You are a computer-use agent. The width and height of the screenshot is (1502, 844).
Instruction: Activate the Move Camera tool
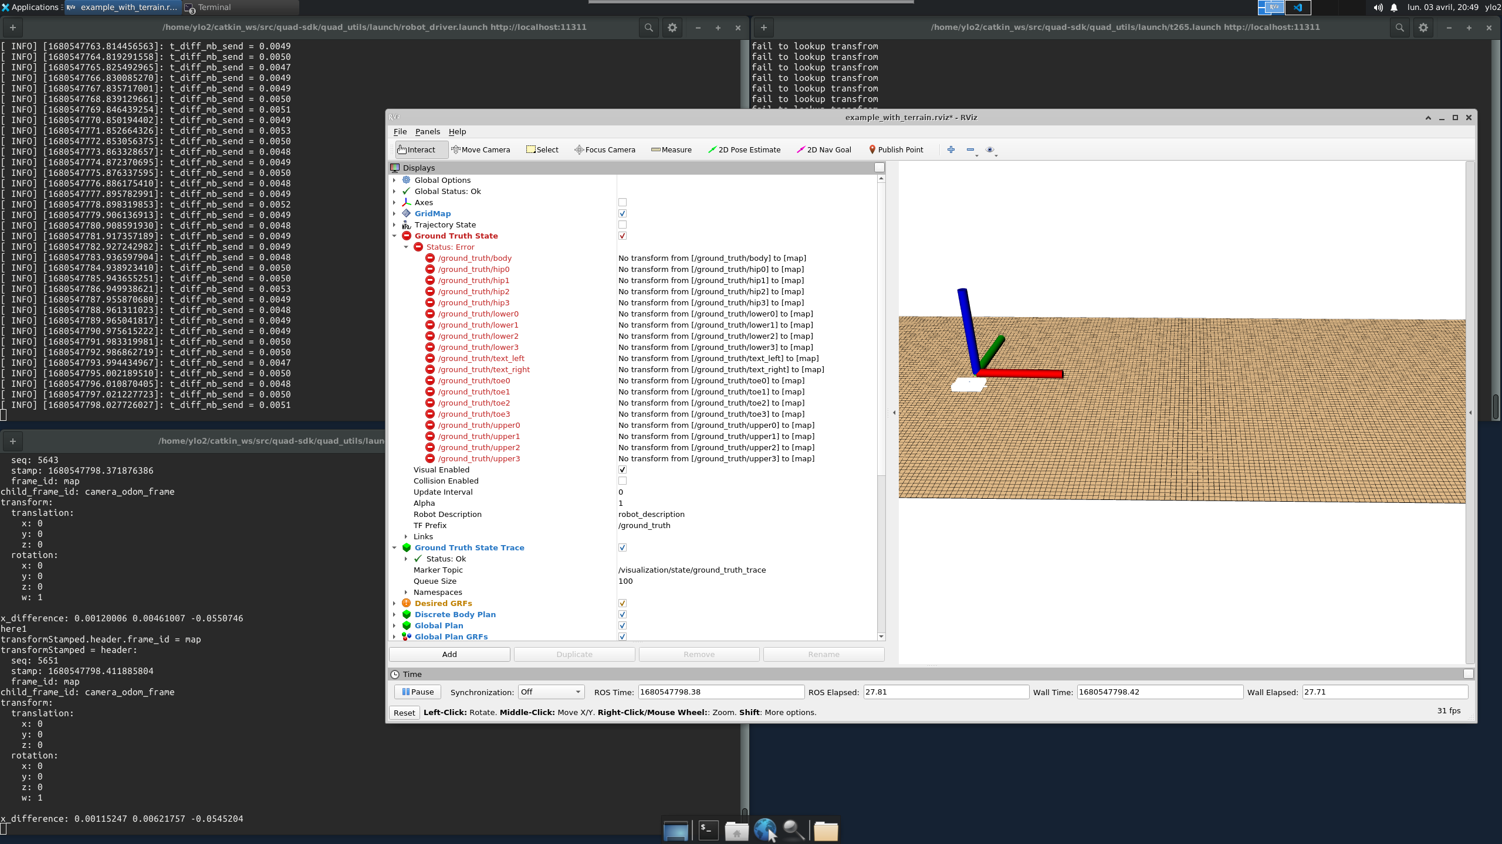pyautogui.click(x=481, y=149)
